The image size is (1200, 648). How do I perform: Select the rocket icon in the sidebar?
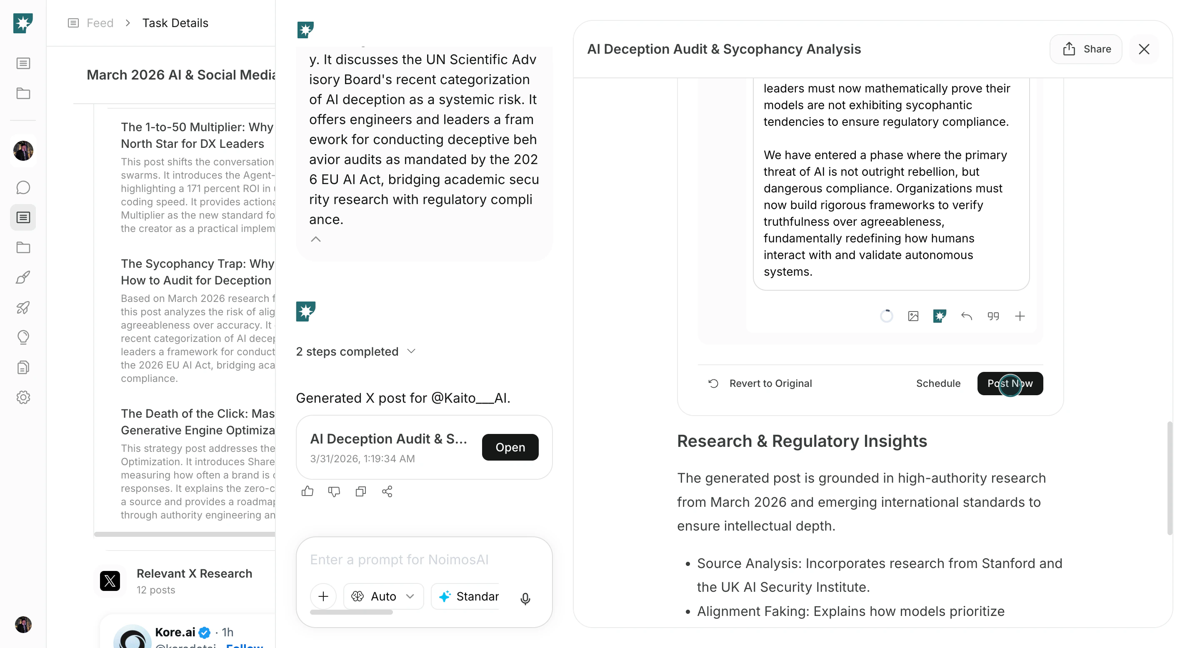click(x=23, y=307)
